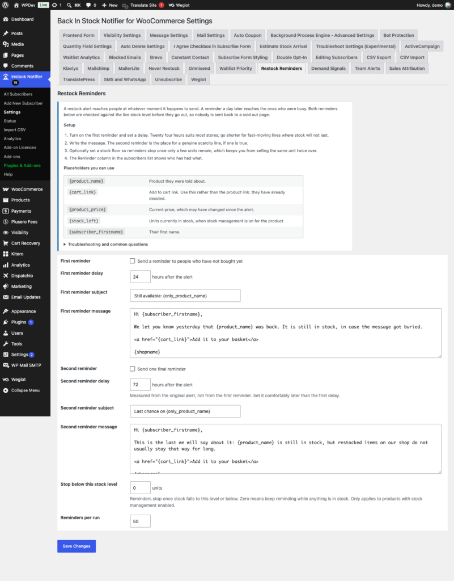This screenshot has height=581, width=454.
Task: Edit the First reminder subject field
Action: click(185, 296)
